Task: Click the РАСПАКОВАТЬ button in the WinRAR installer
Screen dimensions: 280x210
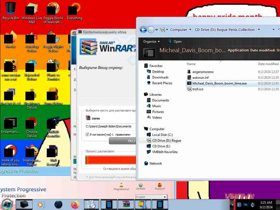Action: click(x=122, y=141)
